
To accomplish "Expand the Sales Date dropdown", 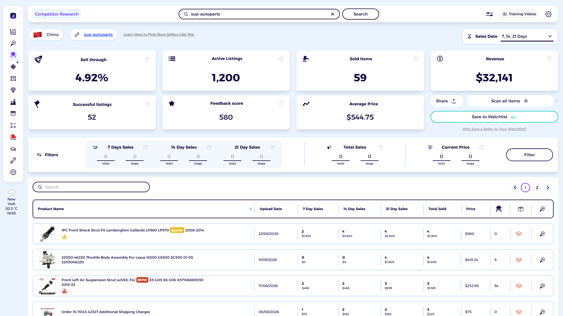I will [x=527, y=36].
